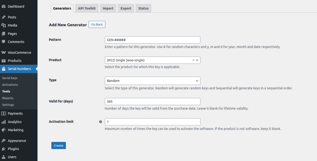Click the Plugins plug icon
The width and height of the screenshot is (317, 161).
4,149
